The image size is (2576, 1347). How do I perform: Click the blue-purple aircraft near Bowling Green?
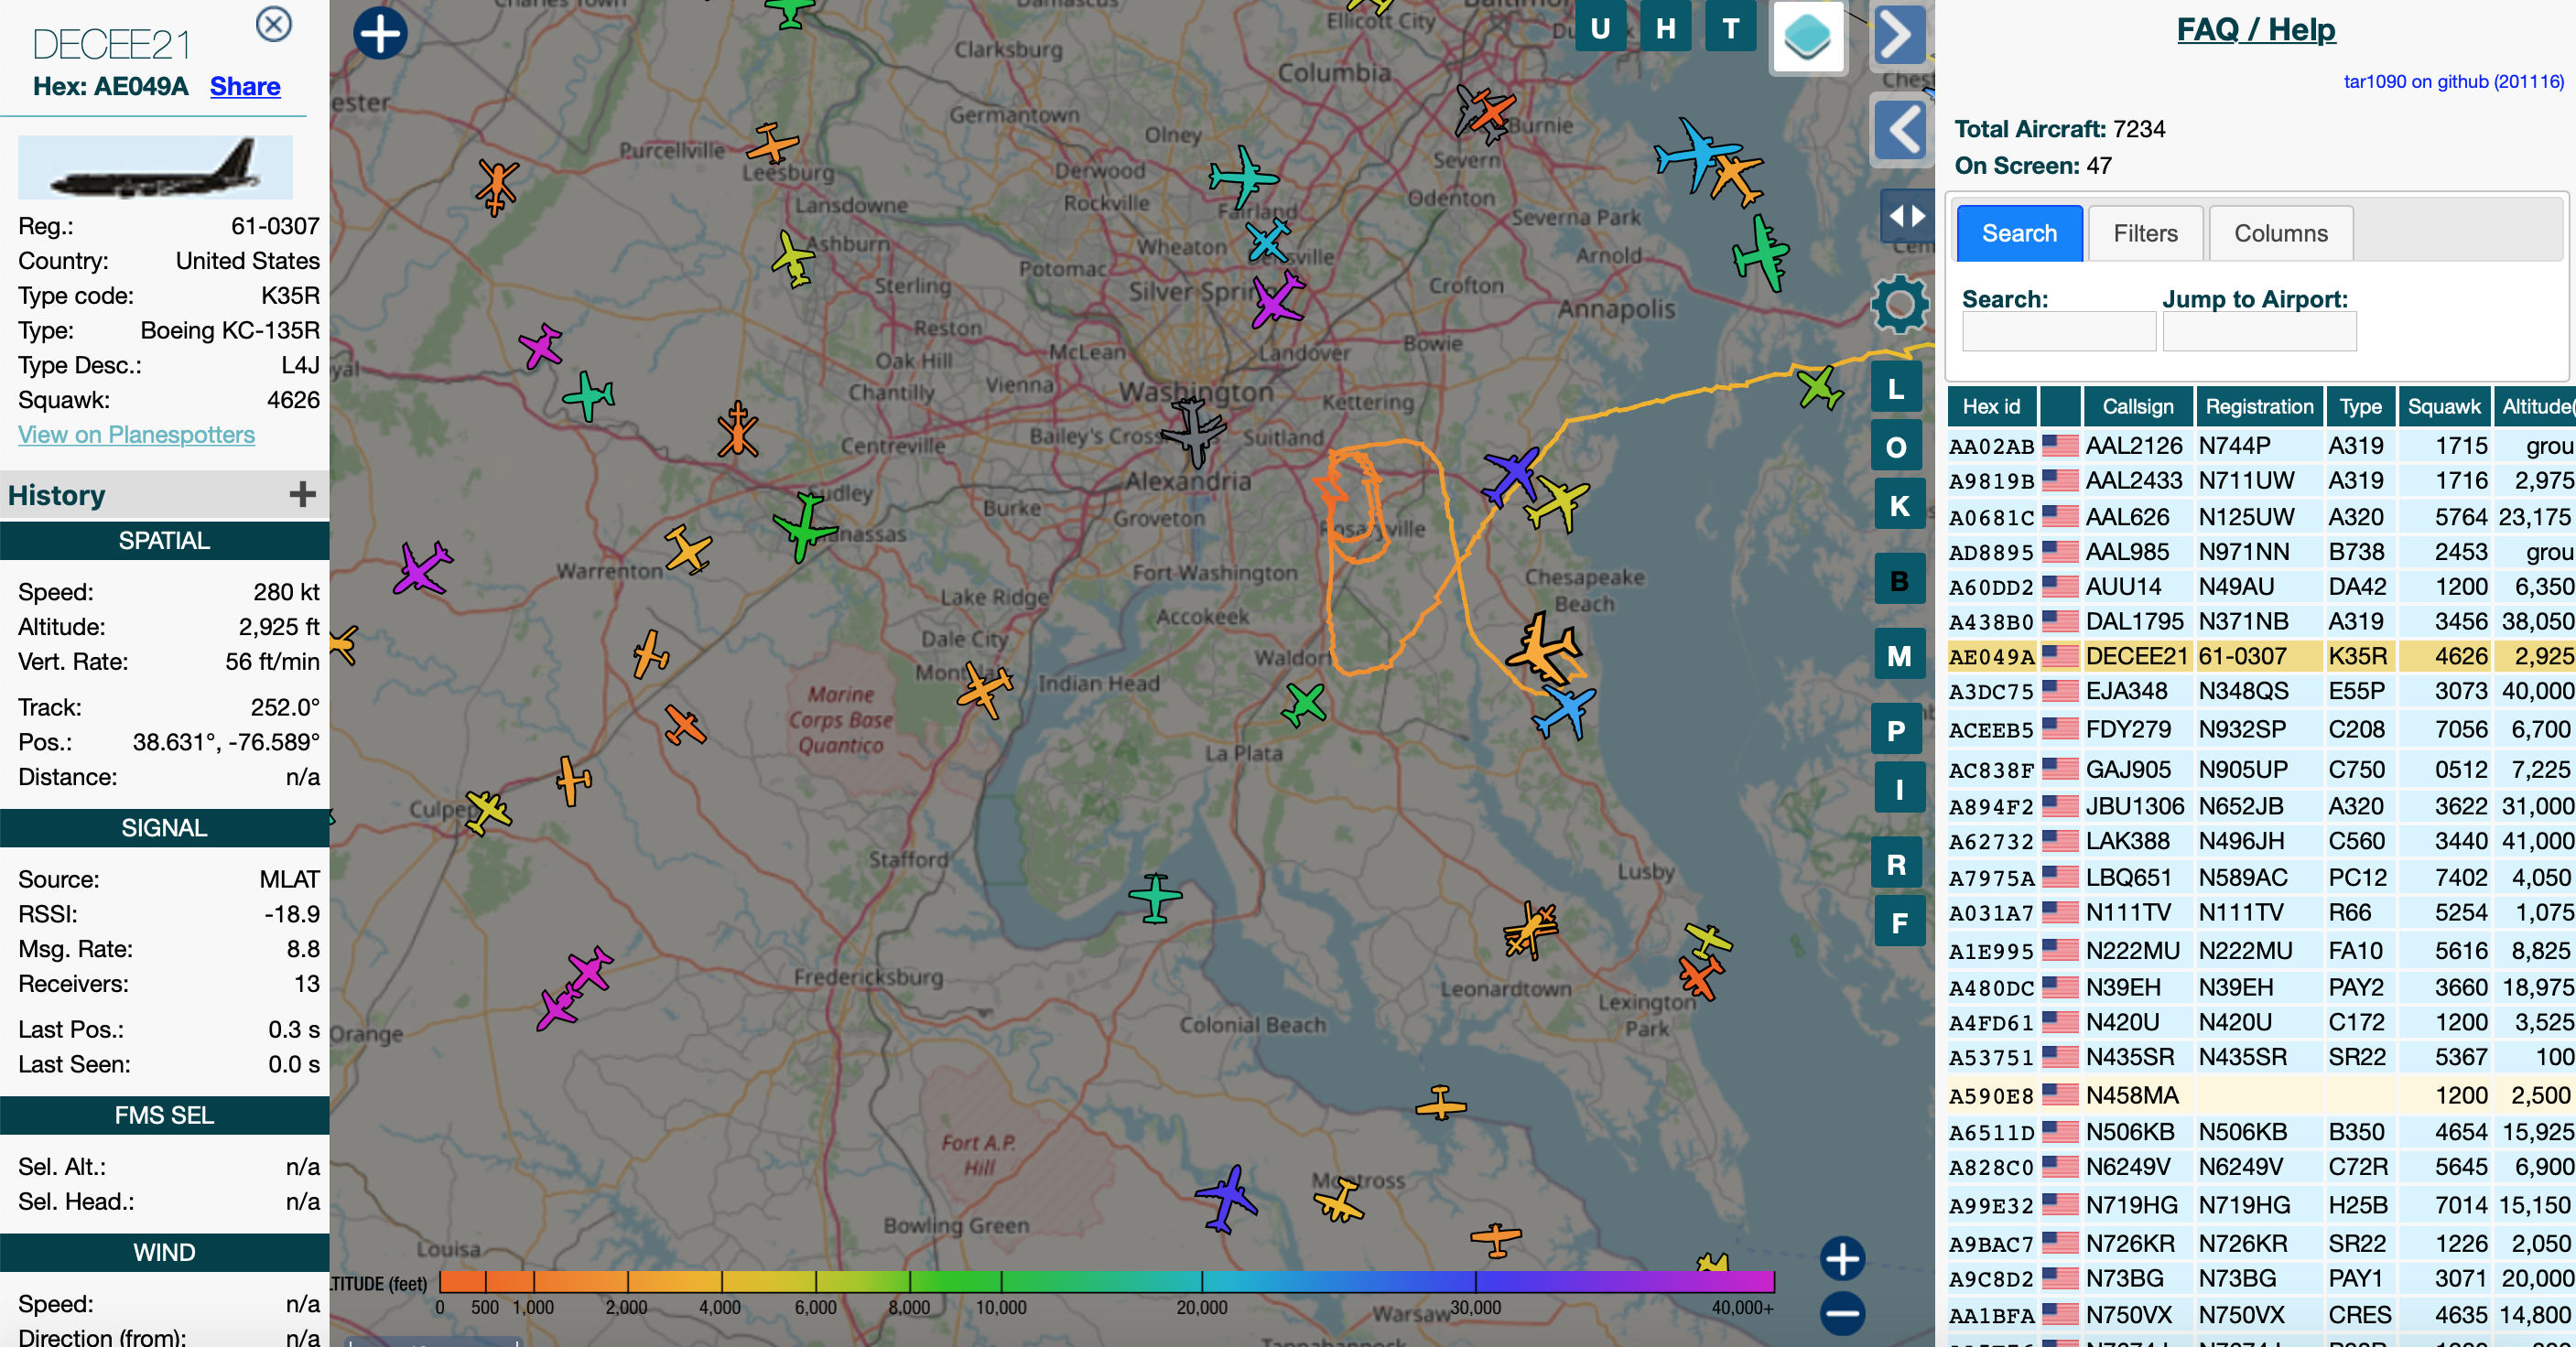1226,1197
